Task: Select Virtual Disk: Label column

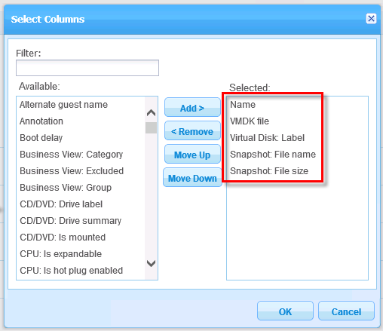Action: [267, 138]
